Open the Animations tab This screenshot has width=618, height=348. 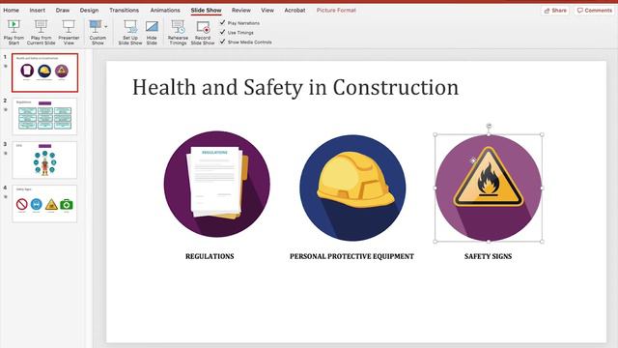(x=165, y=11)
